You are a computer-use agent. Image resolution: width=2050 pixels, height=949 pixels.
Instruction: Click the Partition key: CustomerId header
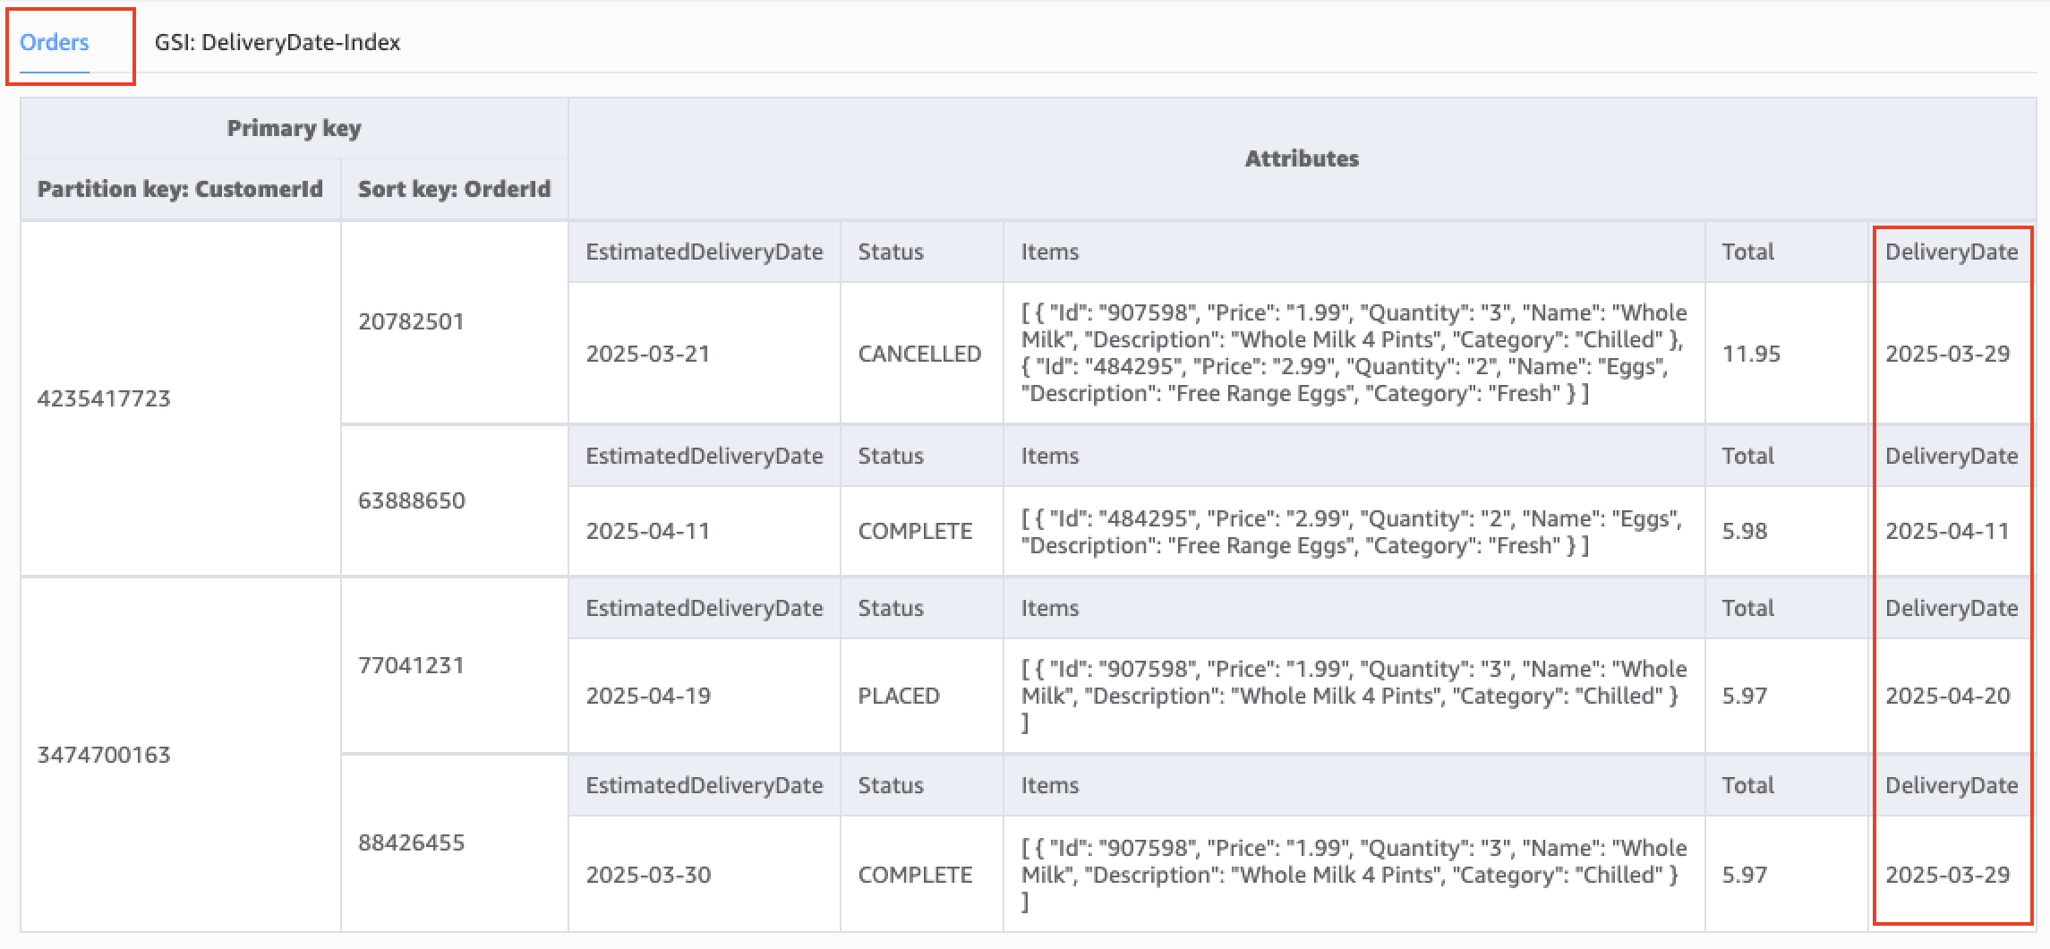pyautogui.click(x=179, y=189)
